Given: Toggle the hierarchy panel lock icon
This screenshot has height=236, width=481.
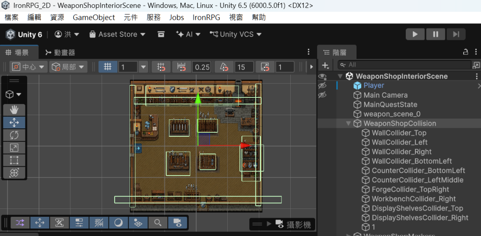Looking at the screenshot, I should [x=465, y=52].
